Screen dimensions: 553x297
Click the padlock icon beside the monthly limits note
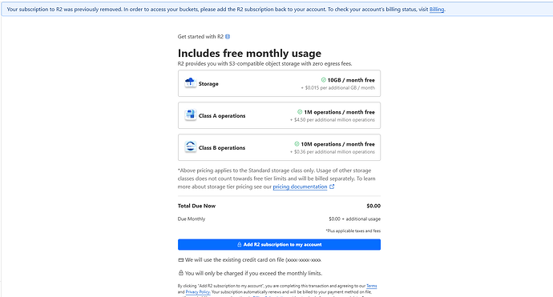pos(180,273)
